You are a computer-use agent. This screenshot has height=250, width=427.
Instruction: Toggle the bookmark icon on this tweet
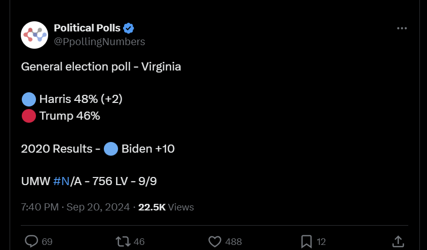coord(306,241)
